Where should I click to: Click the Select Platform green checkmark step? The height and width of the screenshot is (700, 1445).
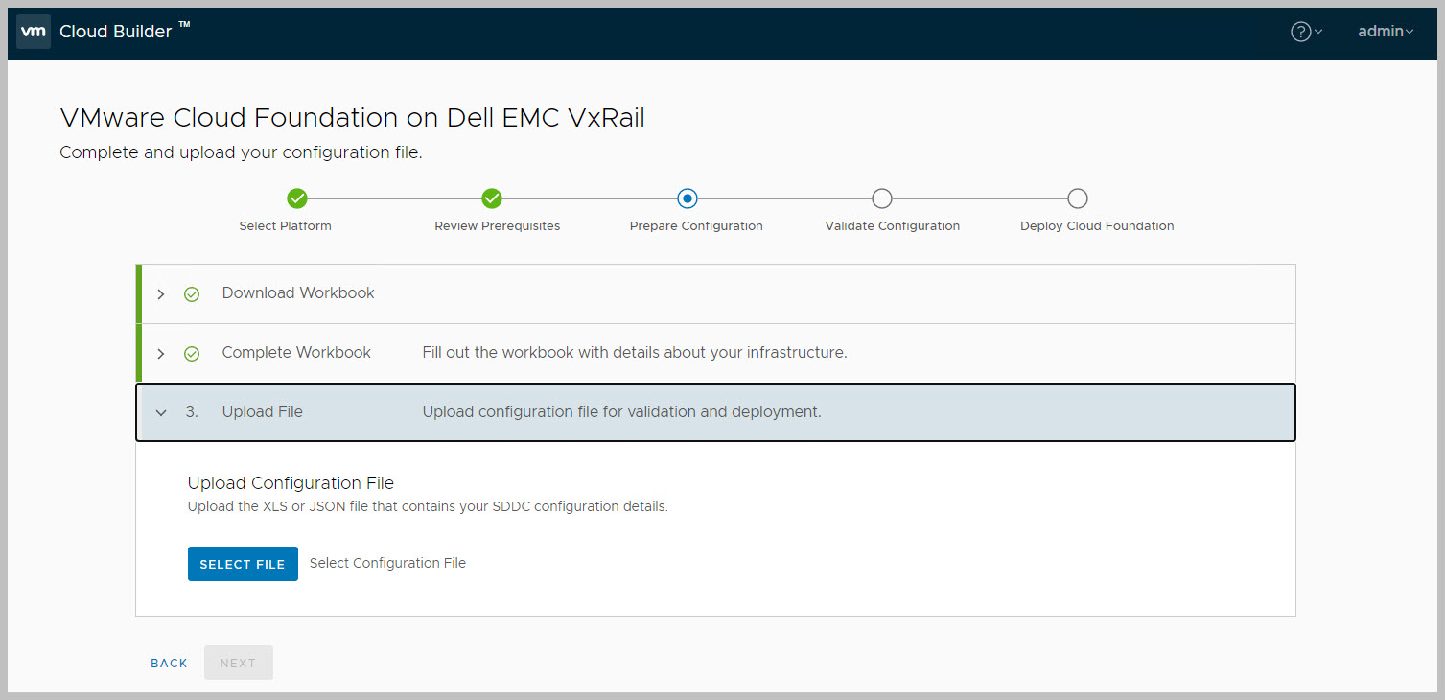click(297, 198)
